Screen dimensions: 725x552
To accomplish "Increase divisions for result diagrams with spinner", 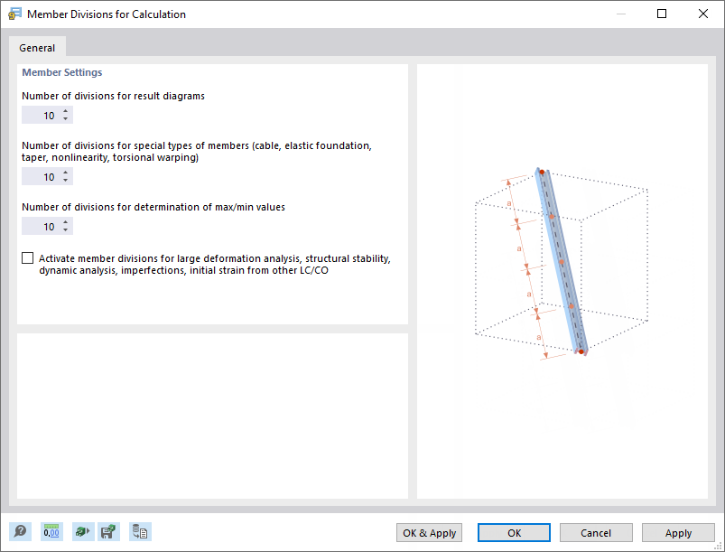I will tap(65, 112).
